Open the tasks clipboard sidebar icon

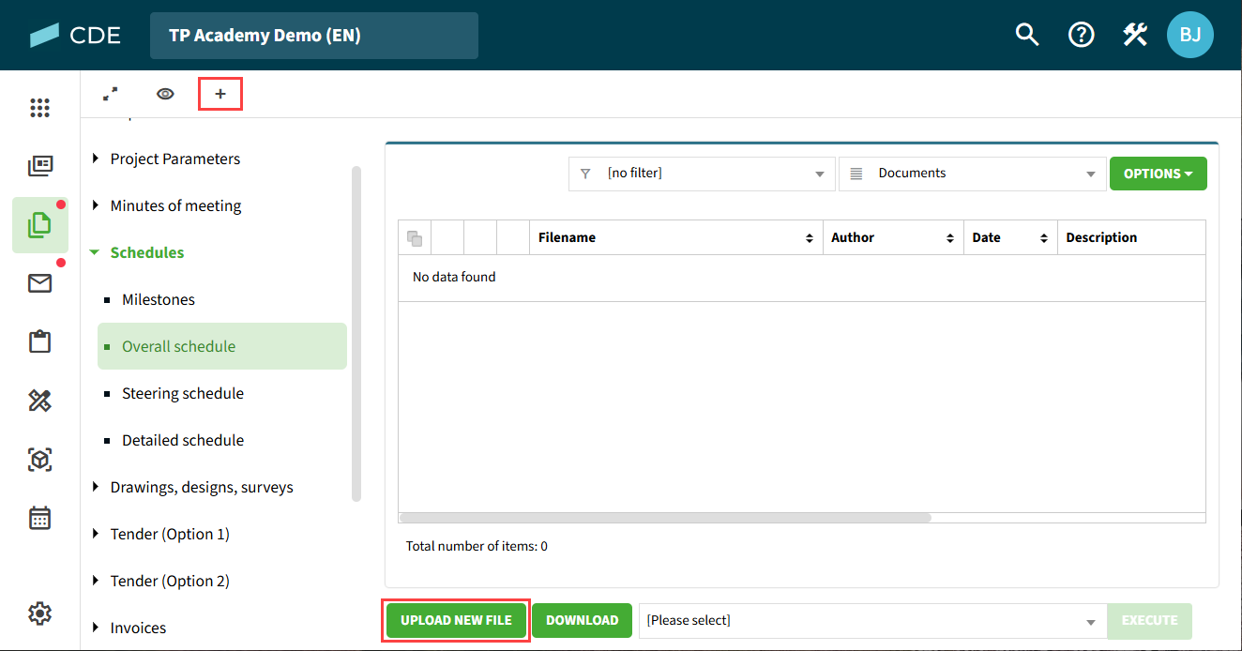39,341
